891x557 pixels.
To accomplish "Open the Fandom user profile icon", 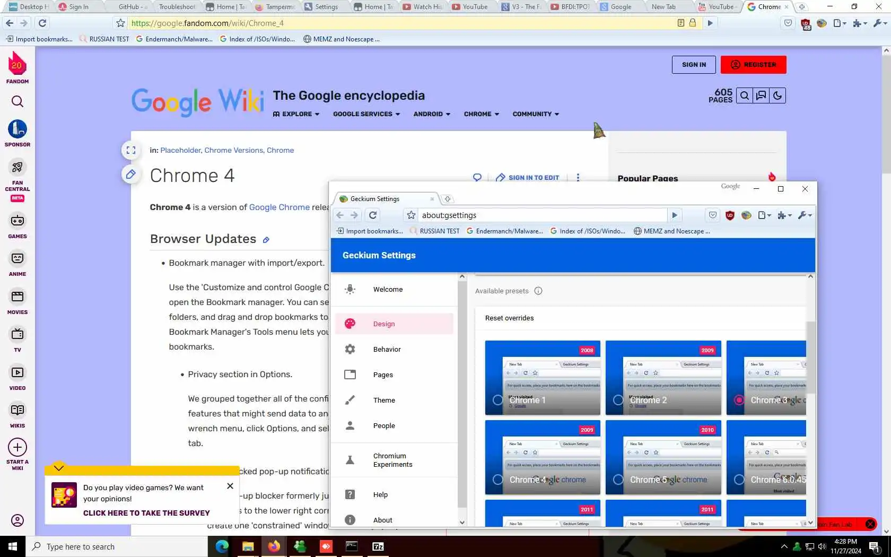I will (18, 520).
